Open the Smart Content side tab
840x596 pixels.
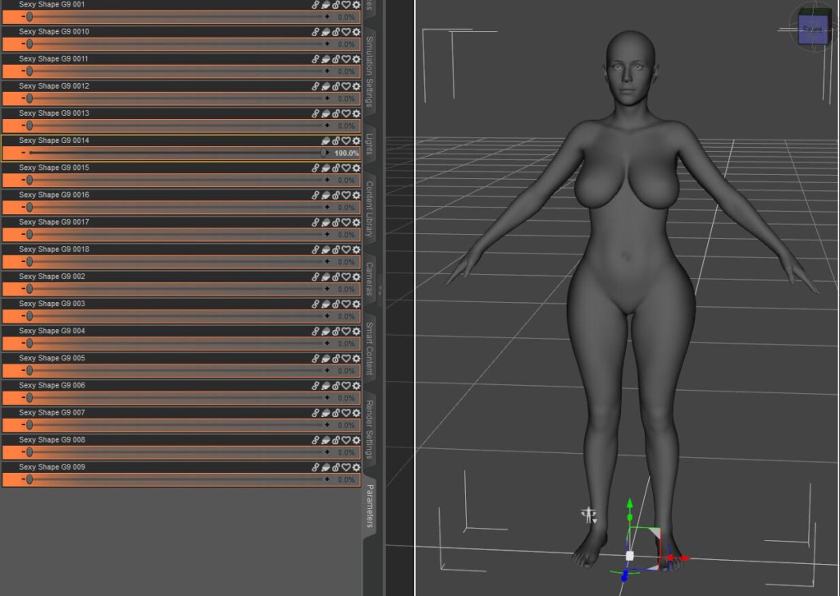pos(369,348)
